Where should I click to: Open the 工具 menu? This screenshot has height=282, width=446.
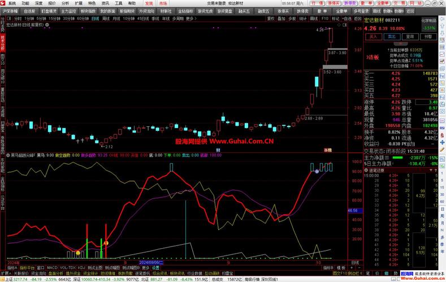[x=119, y=3]
